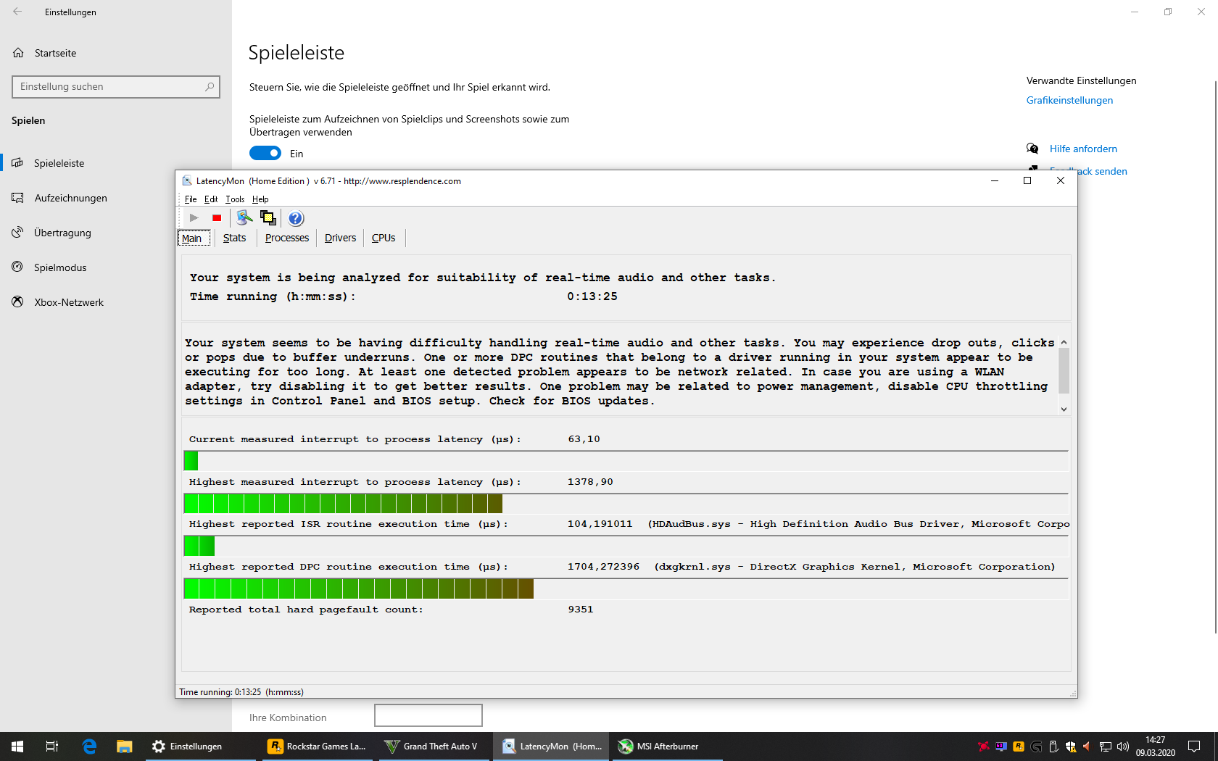Click the red MSI Afterburner tray icon
This screenshot has width=1218, height=761.
[x=984, y=747]
